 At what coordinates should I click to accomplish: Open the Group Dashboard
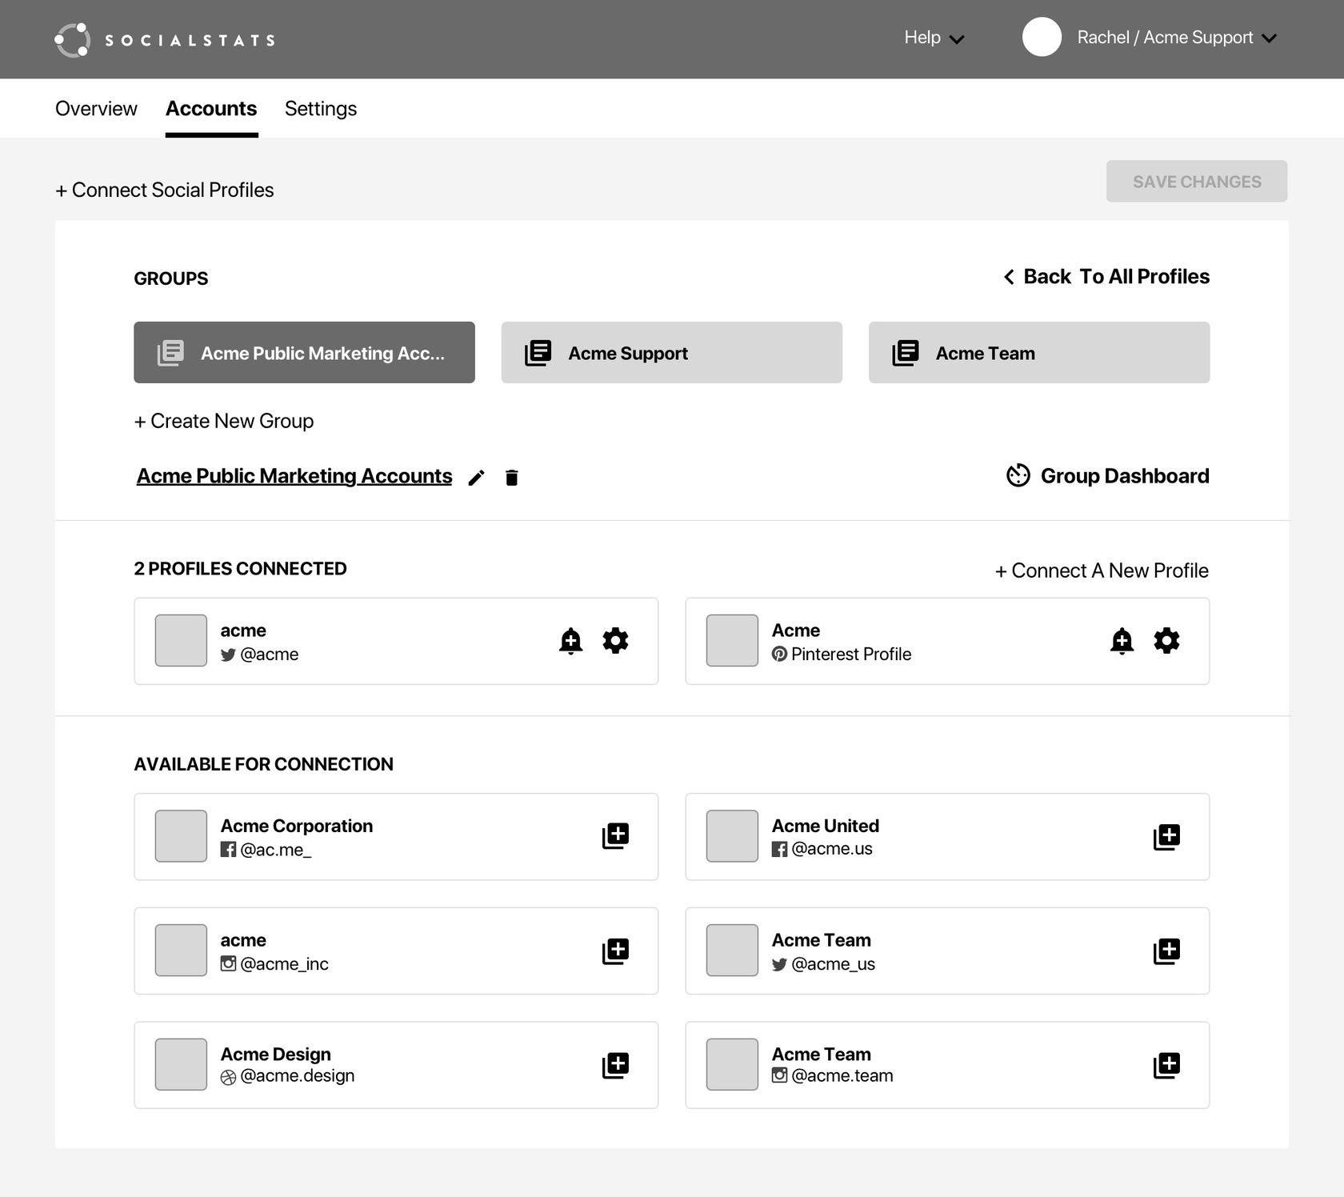(x=1107, y=476)
